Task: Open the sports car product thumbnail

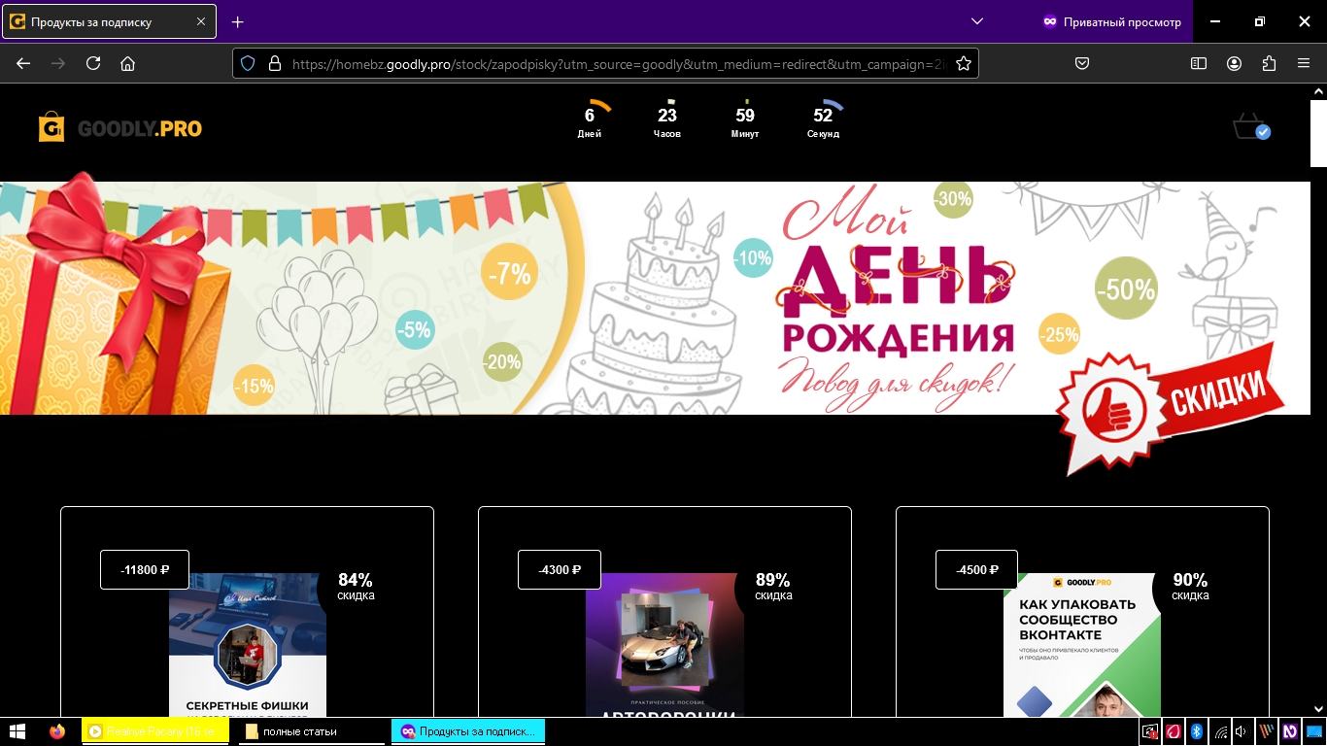Action: 664,645
